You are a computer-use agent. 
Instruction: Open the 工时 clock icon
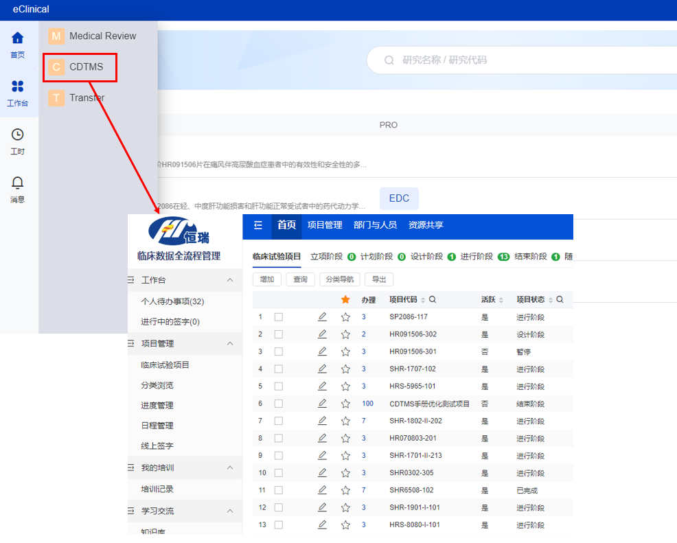[x=18, y=135]
